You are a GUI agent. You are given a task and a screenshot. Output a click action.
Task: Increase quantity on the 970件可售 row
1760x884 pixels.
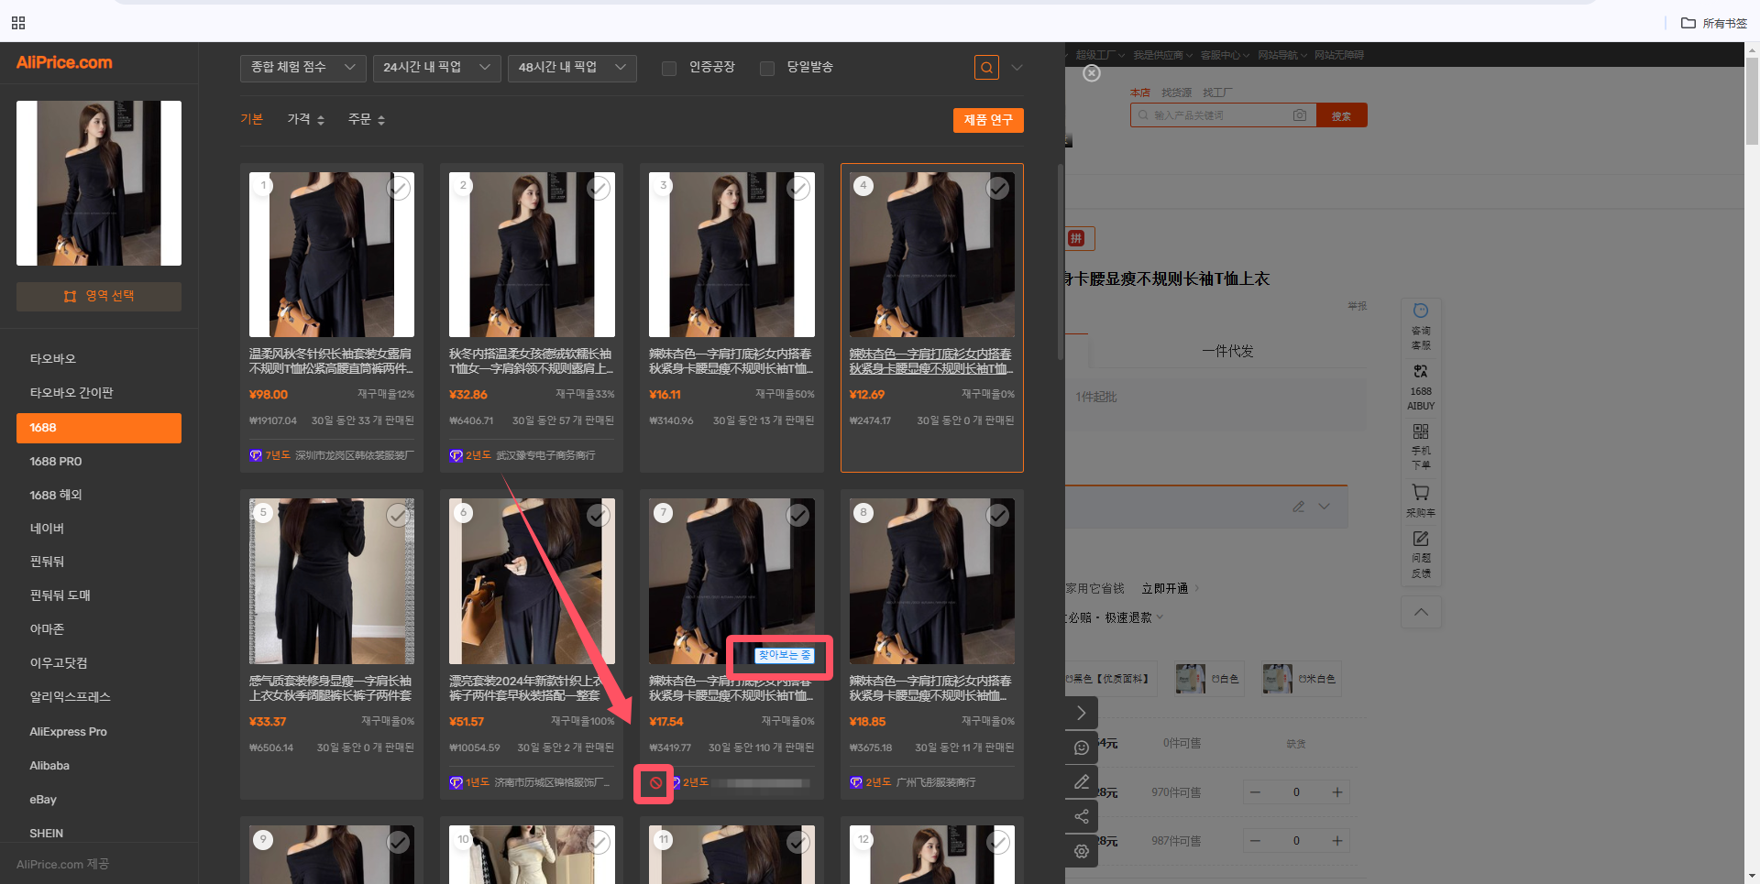[1337, 792]
